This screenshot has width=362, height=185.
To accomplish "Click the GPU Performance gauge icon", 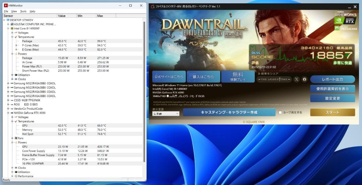I will [x=16, y=176].
